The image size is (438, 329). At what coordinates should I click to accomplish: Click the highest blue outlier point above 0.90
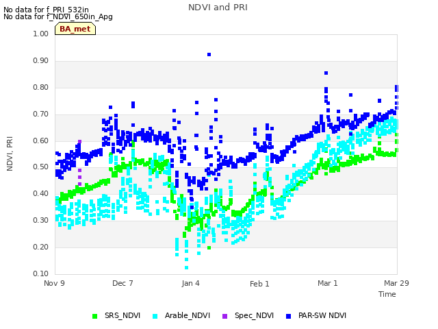tap(209, 55)
